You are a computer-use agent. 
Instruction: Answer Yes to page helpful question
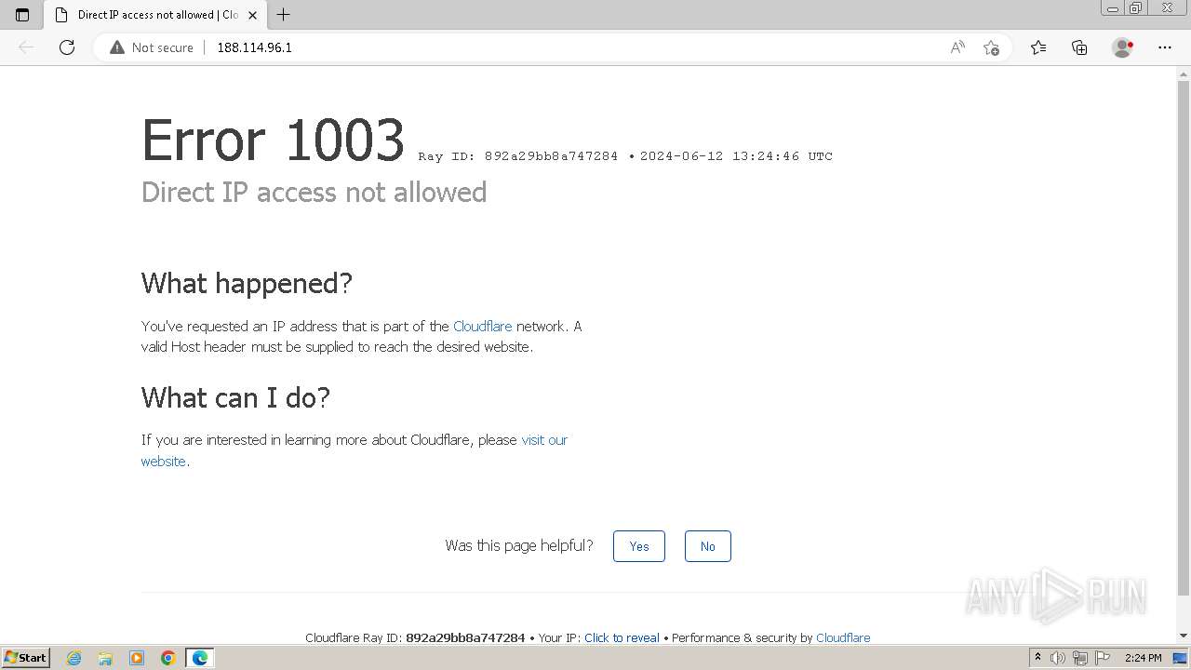tap(639, 546)
